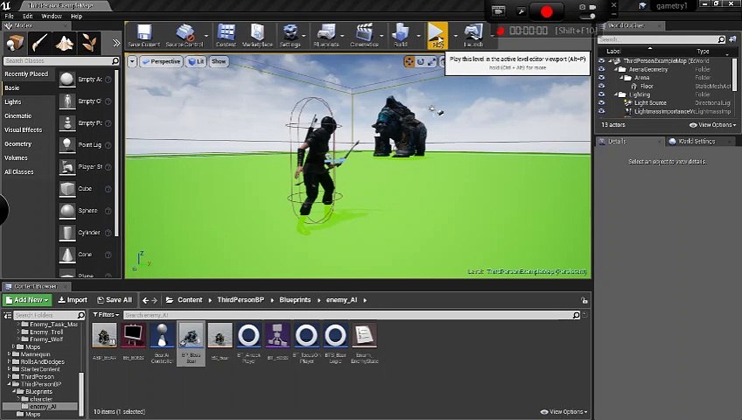
Task: Click the Blueprints toolbar icon
Action: pos(325,35)
